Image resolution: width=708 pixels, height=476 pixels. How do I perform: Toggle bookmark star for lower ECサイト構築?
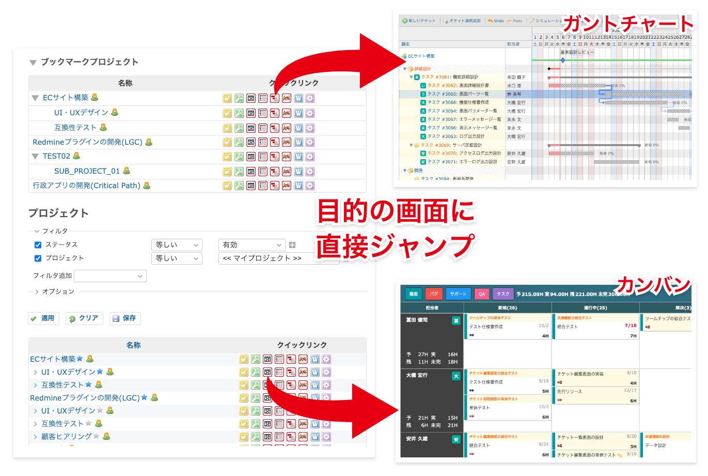point(80,359)
